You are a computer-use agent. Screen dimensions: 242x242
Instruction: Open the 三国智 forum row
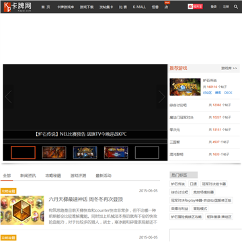204,142
